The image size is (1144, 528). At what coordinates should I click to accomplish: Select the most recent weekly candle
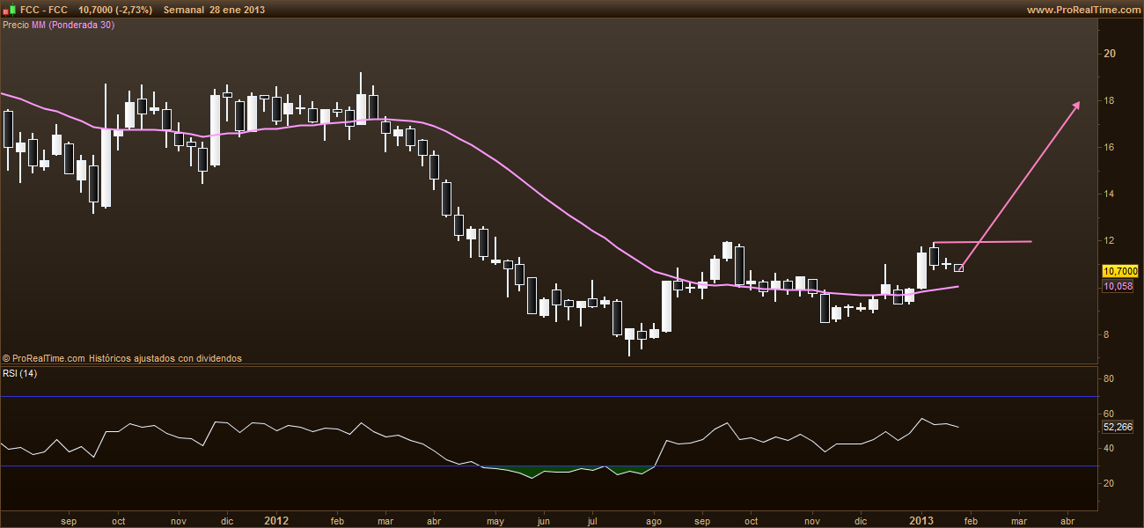959,268
